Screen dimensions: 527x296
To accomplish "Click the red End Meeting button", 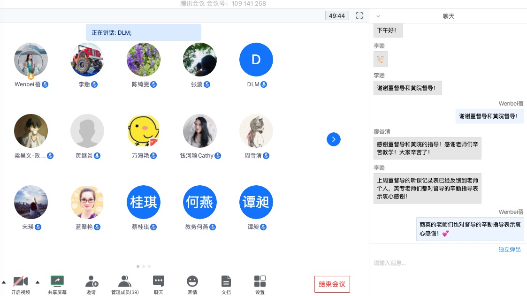I will point(332,284).
